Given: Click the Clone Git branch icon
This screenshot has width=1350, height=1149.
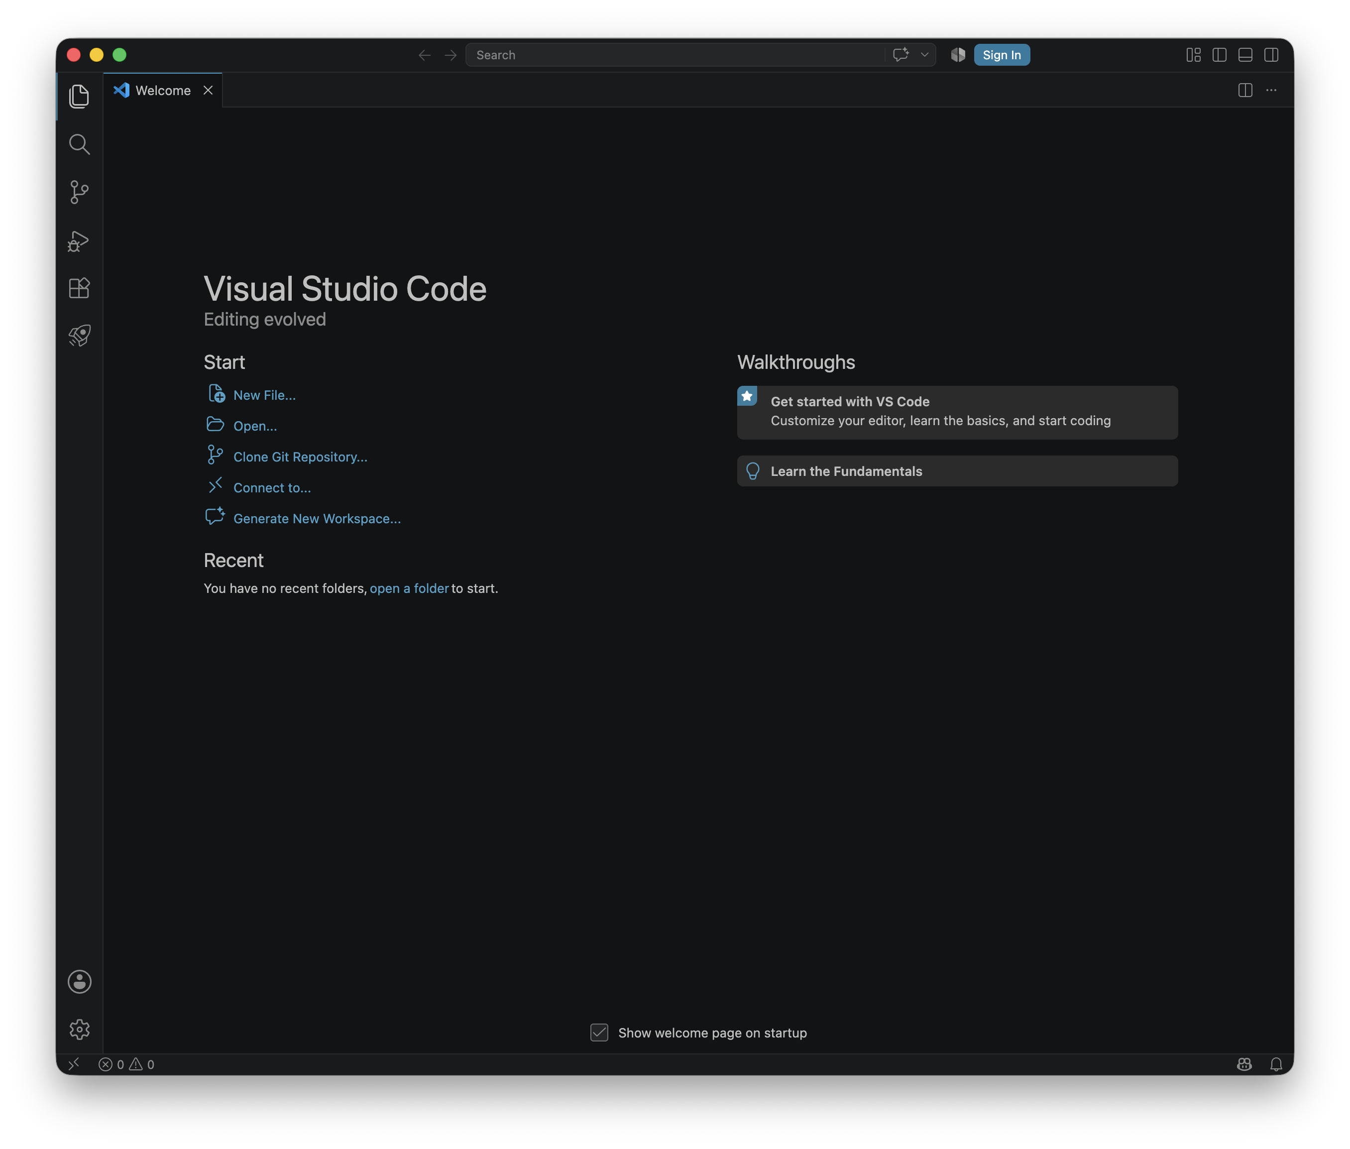Looking at the screenshot, I should pyautogui.click(x=215, y=455).
